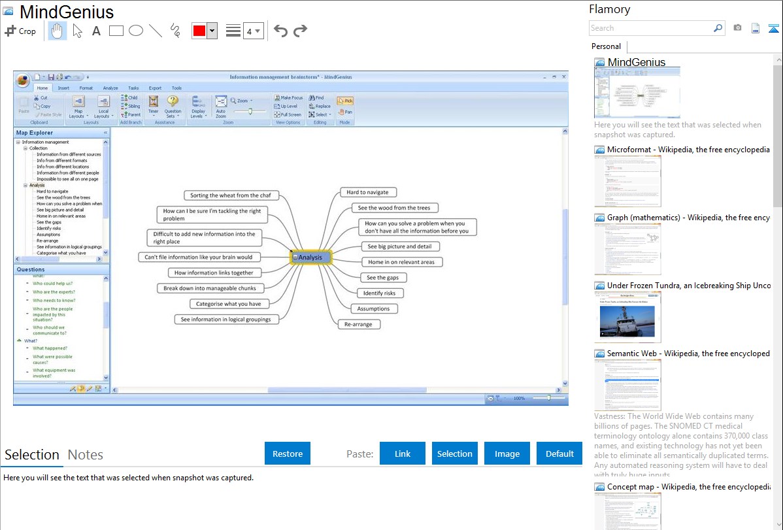Choose the arrow pointer select tool

point(77,31)
